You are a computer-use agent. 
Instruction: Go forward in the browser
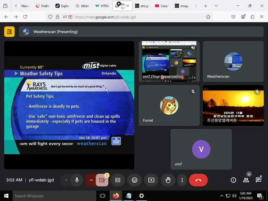[16, 17]
